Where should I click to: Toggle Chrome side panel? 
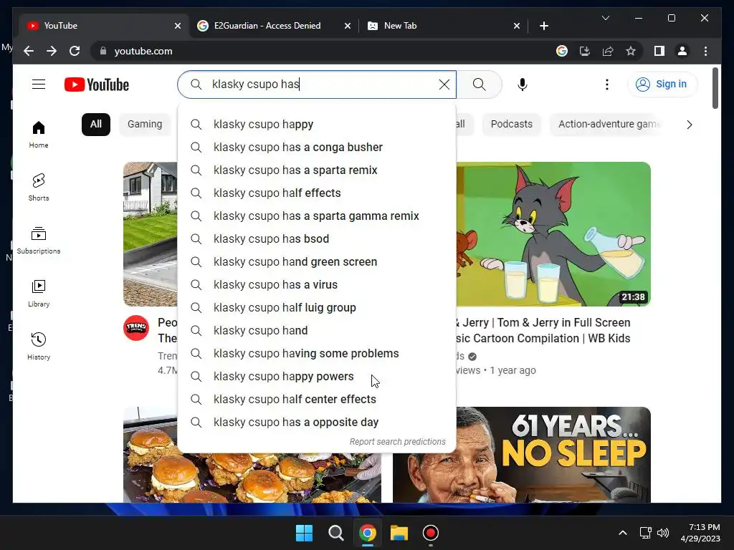click(659, 51)
